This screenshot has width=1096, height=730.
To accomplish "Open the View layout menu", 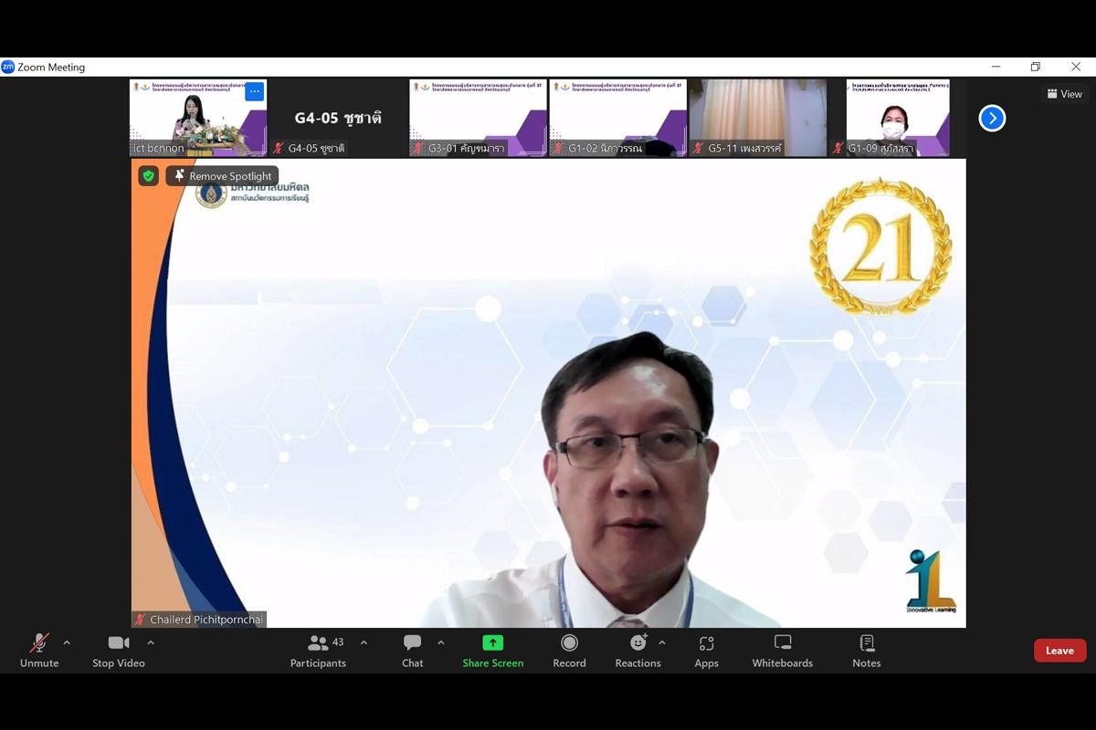I will (x=1065, y=94).
